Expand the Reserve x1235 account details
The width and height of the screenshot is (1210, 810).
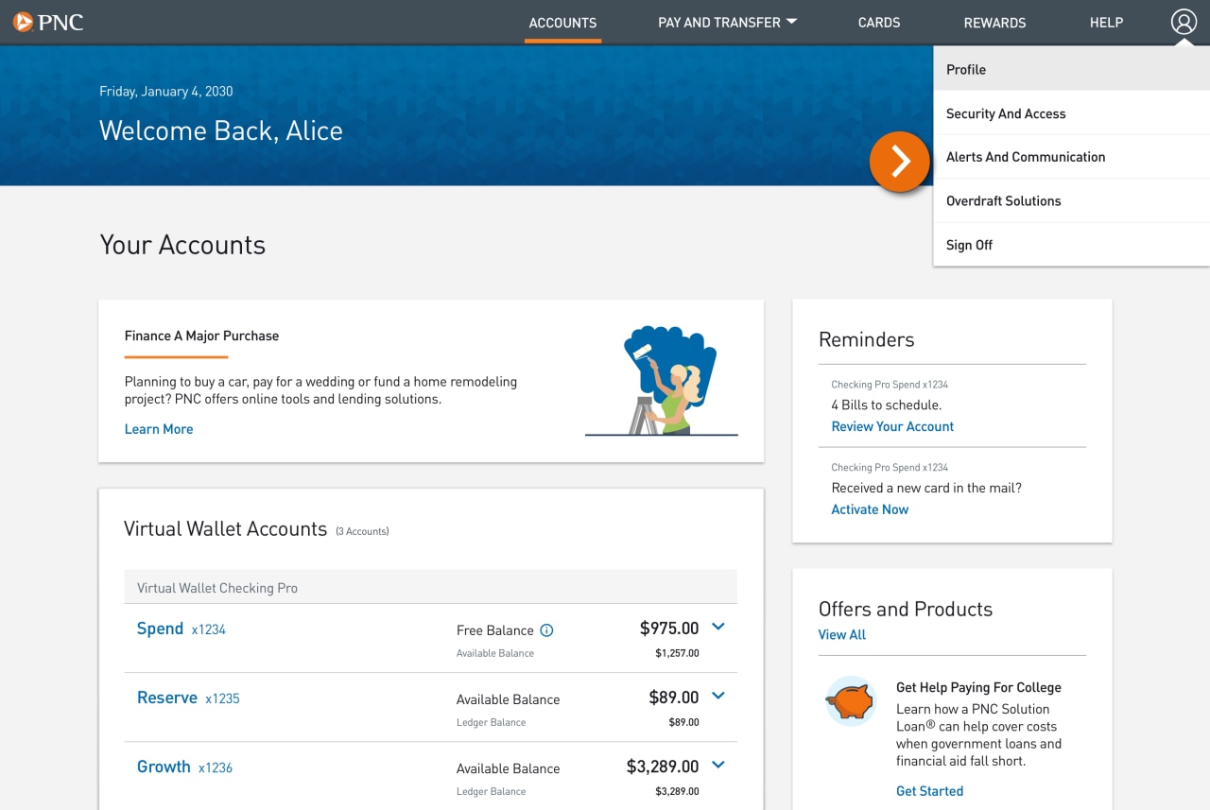(x=717, y=695)
